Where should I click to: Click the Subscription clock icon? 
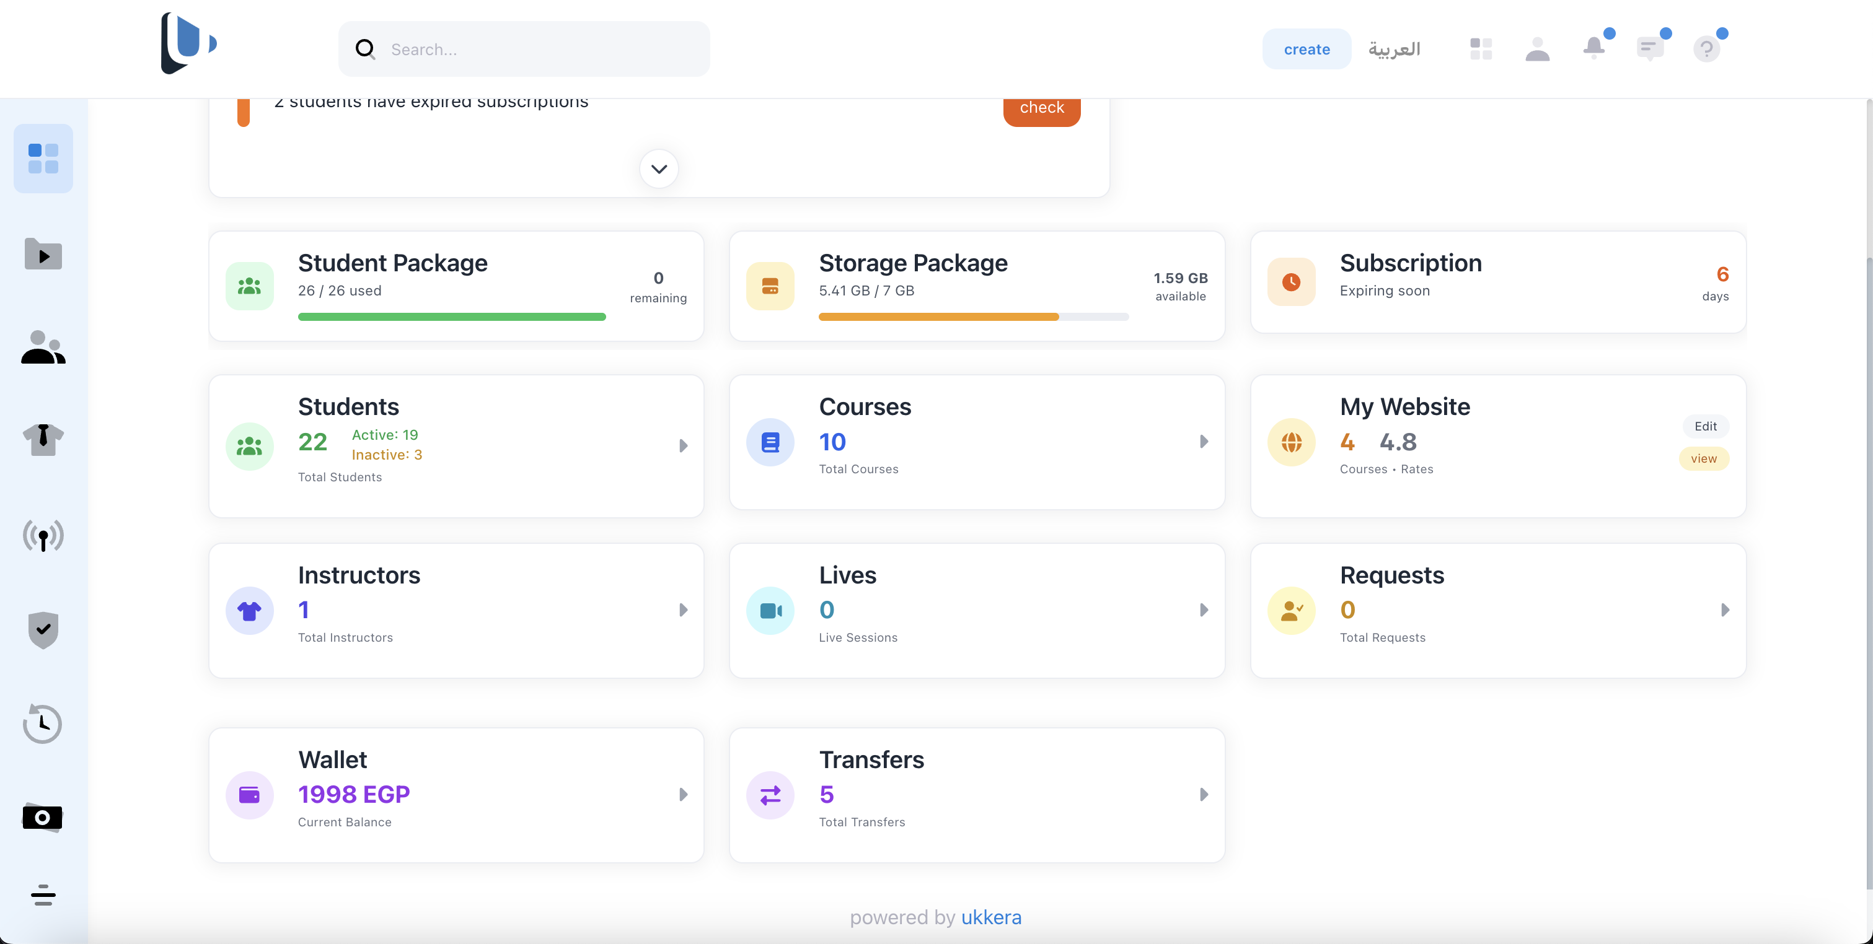pyautogui.click(x=1291, y=282)
